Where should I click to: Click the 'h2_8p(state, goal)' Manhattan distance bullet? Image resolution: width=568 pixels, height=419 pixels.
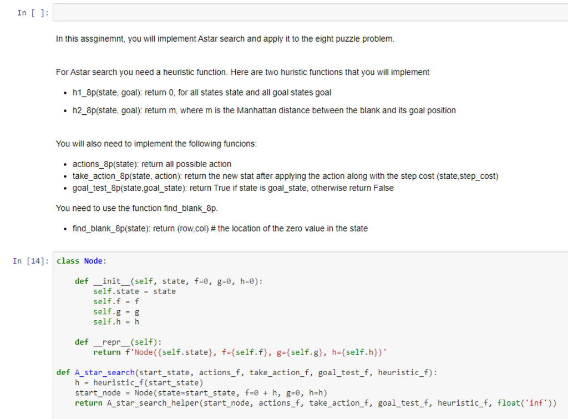pos(264,110)
